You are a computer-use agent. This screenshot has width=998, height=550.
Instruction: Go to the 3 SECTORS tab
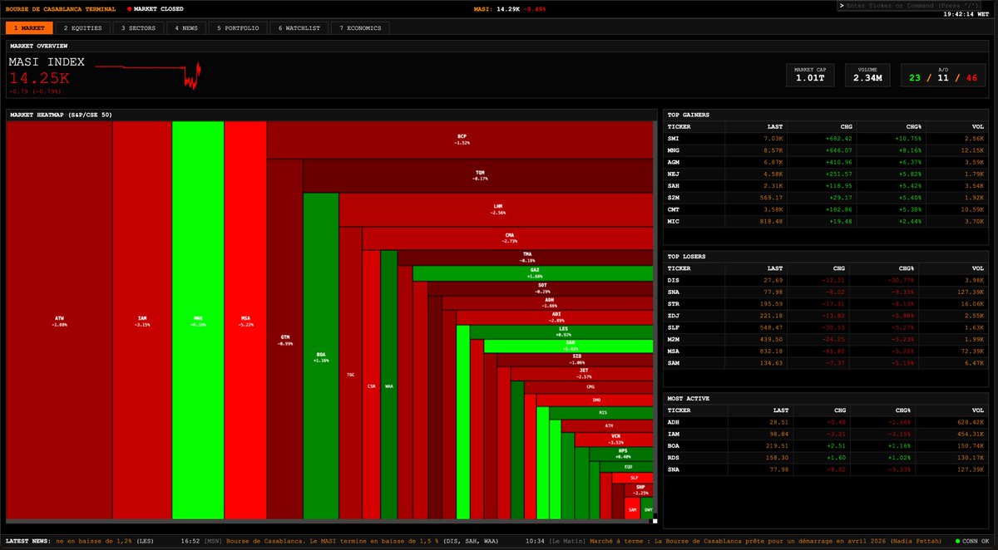137,28
